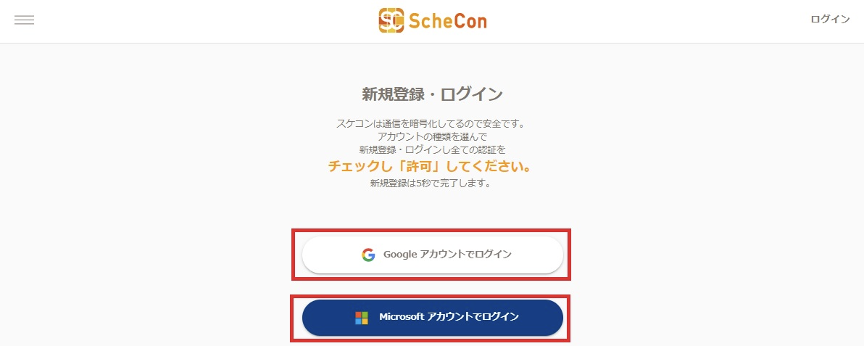
Task: Click the word Microsoft in the blue button
Action: 401,318
